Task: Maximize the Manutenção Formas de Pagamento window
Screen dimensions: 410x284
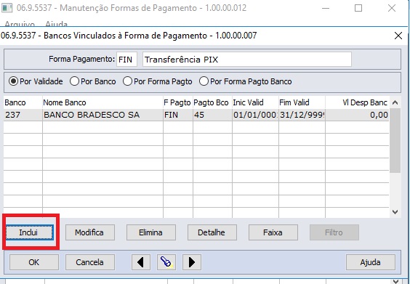Action: pyautogui.click(x=358, y=8)
